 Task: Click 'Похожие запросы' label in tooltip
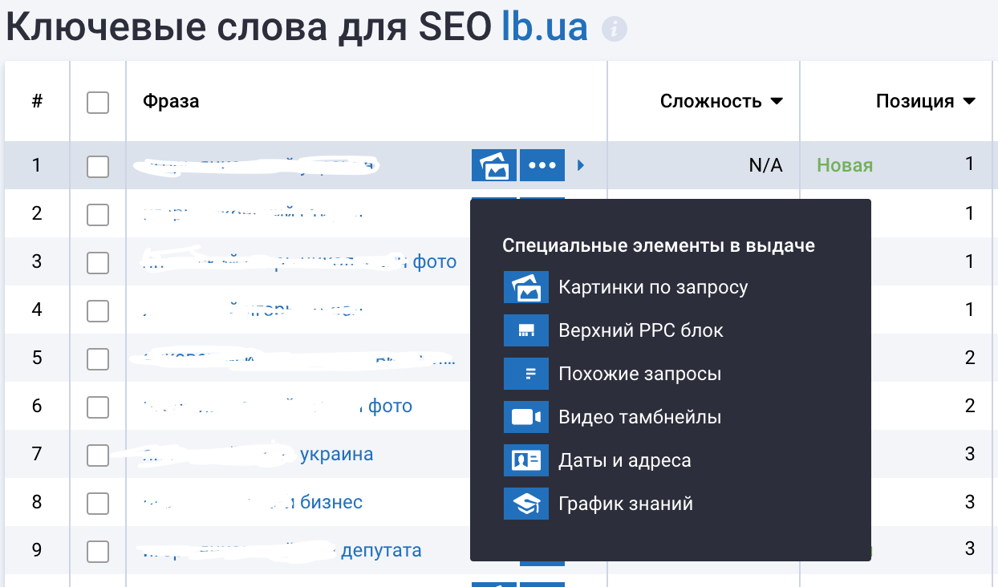pos(640,374)
